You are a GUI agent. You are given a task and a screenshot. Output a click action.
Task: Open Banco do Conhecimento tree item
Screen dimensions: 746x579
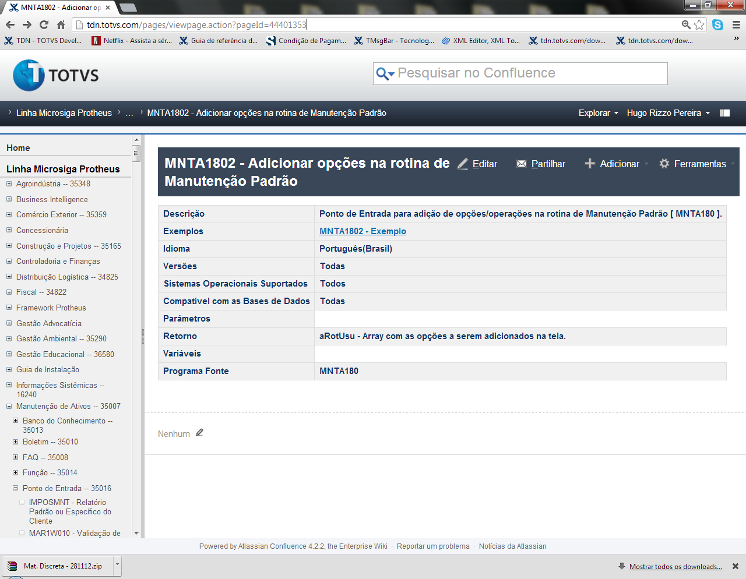point(68,425)
